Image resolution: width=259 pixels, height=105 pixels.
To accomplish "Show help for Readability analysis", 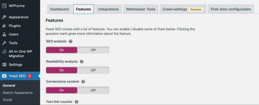I will click(82, 62).
